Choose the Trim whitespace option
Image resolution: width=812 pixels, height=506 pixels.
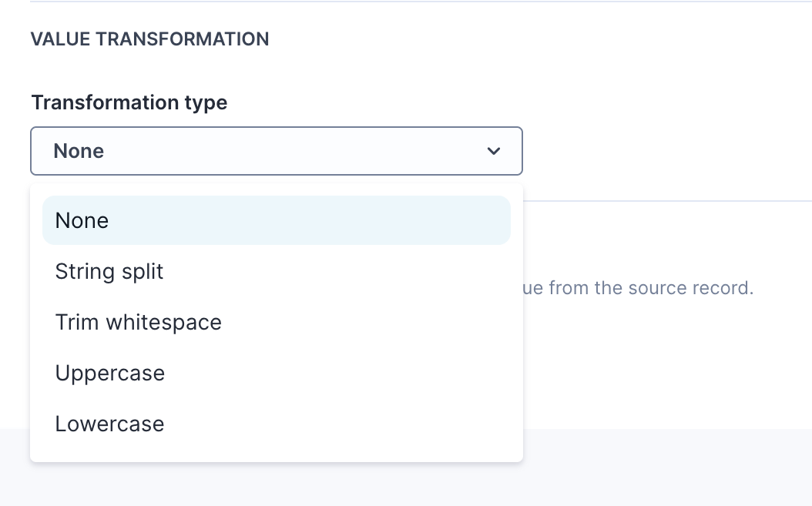139,322
